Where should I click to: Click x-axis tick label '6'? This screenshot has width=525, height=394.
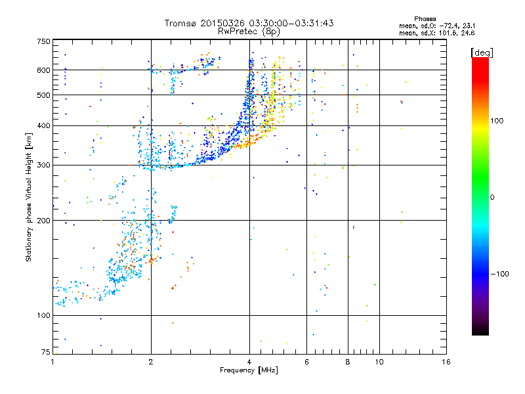306,362
